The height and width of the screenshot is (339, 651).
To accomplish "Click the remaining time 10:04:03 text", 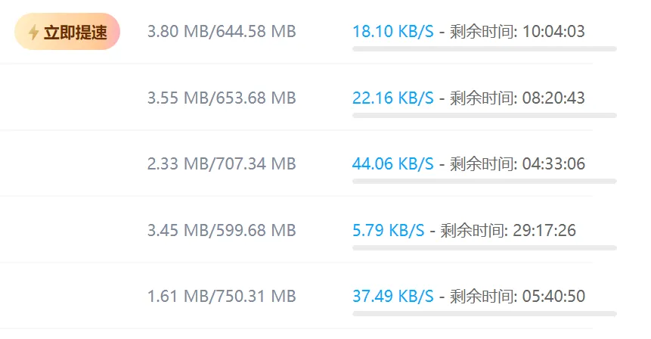I will coord(553,32).
